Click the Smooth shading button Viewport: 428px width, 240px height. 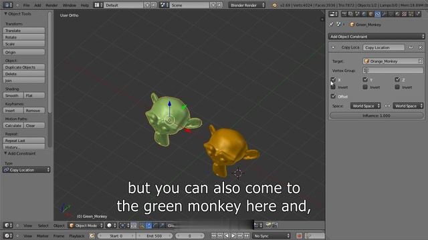tap(13, 95)
